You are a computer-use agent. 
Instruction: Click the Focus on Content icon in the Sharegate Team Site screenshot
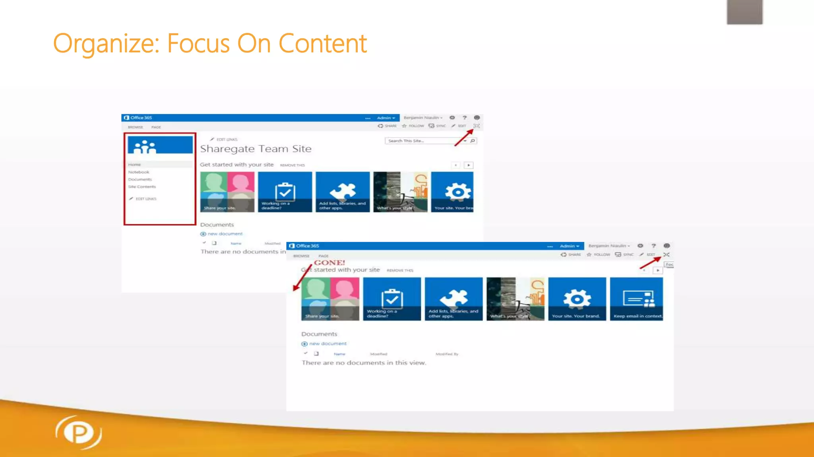[477, 126]
